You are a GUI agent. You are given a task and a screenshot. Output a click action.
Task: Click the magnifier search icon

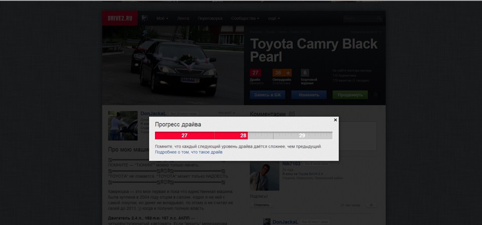380,19
